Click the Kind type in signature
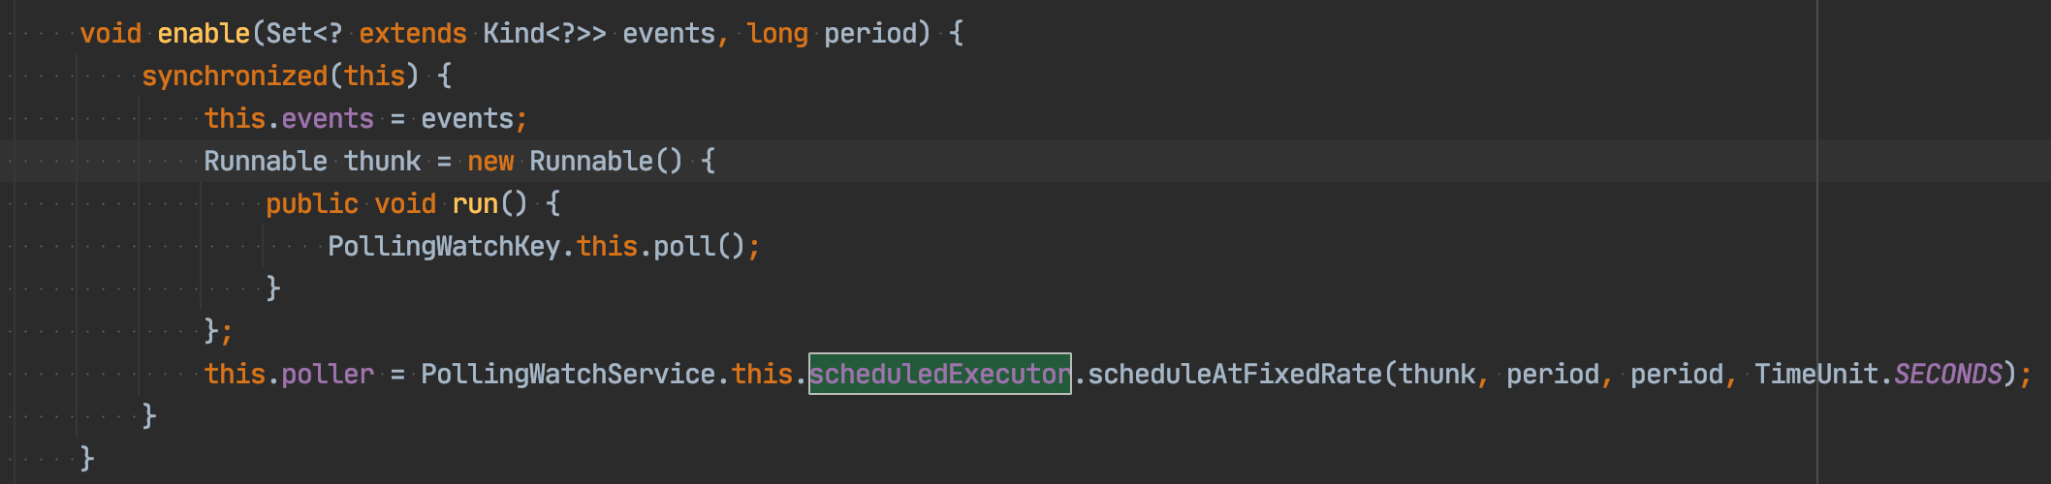2051x484 pixels. coord(514,33)
